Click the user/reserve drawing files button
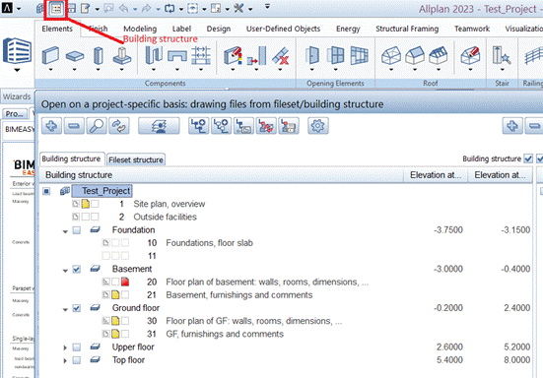Image resolution: width=543 pixels, height=378 pixels. pos(159,126)
